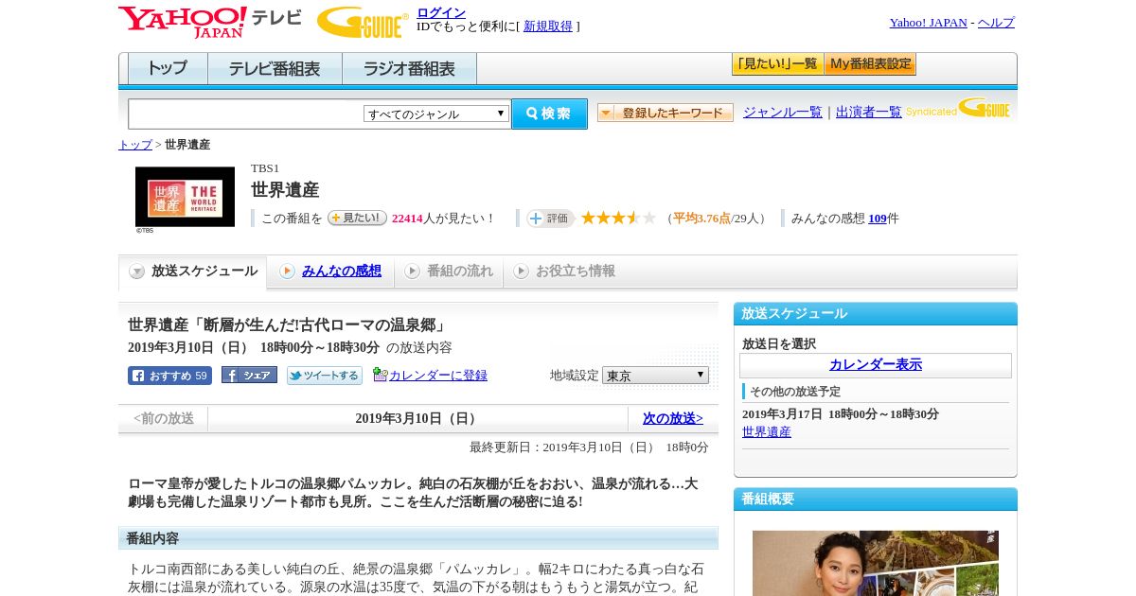Open the すべてのジャンル genre dropdown
This screenshot has height=596, width=1136.
[436, 114]
